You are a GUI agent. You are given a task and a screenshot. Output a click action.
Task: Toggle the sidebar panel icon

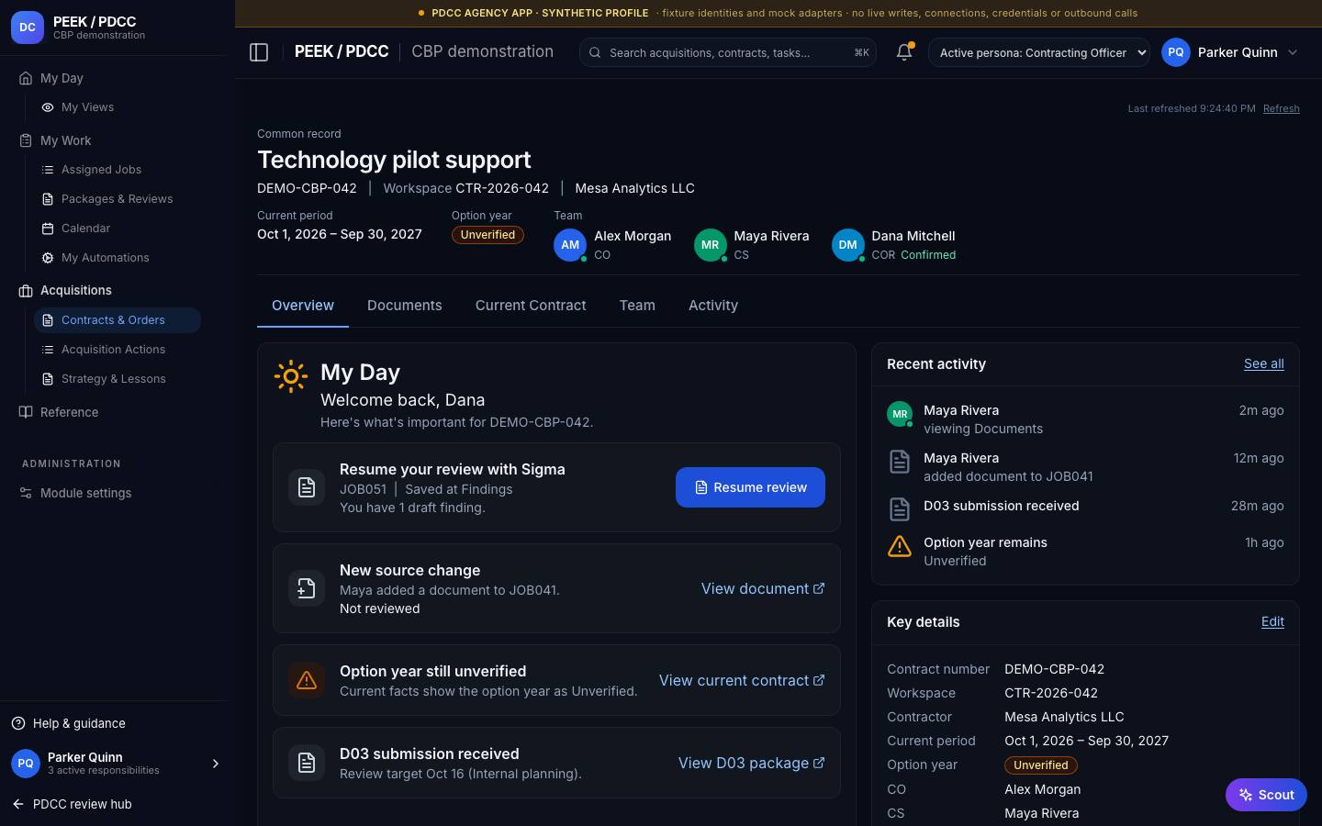(259, 52)
